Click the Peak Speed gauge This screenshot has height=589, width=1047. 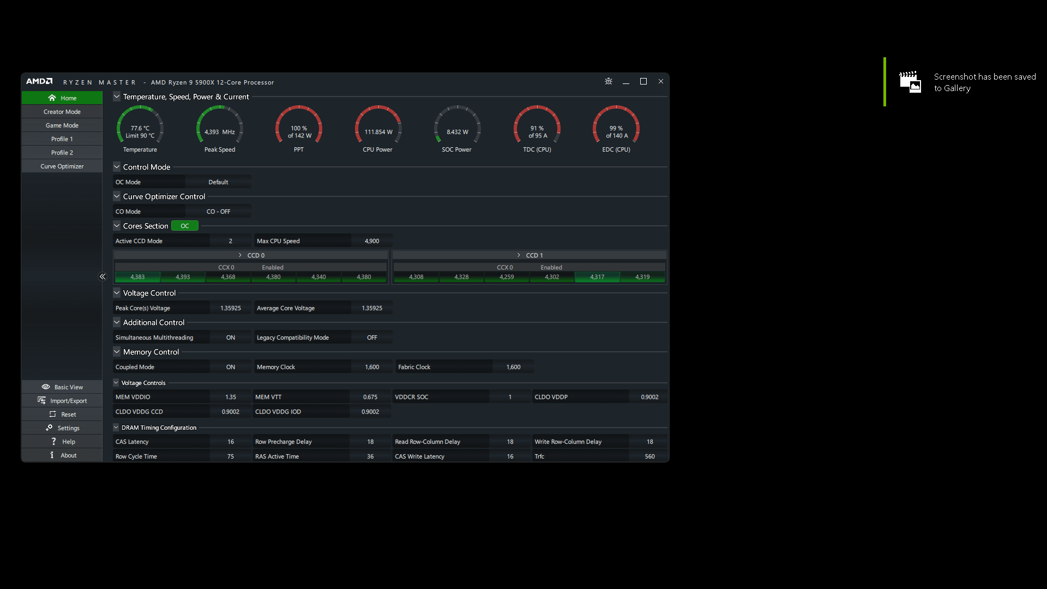[220, 125]
